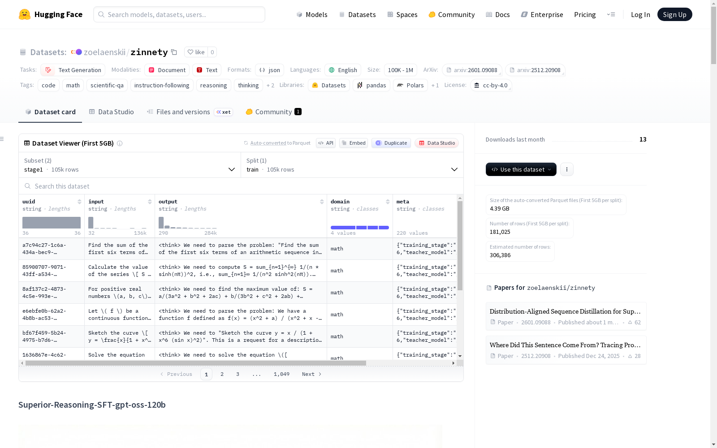The image size is (717, 448).
Task: Open Models in the top navigation
Action: point(312,14)
